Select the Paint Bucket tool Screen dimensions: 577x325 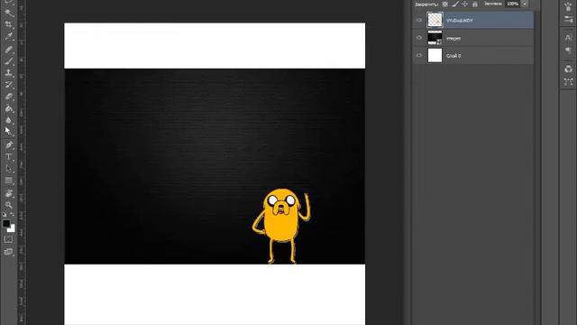click(8, 108)
